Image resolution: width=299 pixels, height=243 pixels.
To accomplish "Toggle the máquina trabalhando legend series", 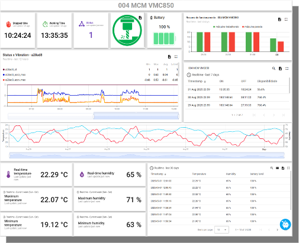I will (226, 27).
